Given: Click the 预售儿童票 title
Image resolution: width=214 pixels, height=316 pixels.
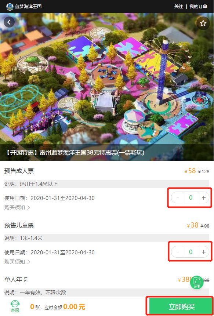Looking at the screenshot, I should [x=19, y=225].
